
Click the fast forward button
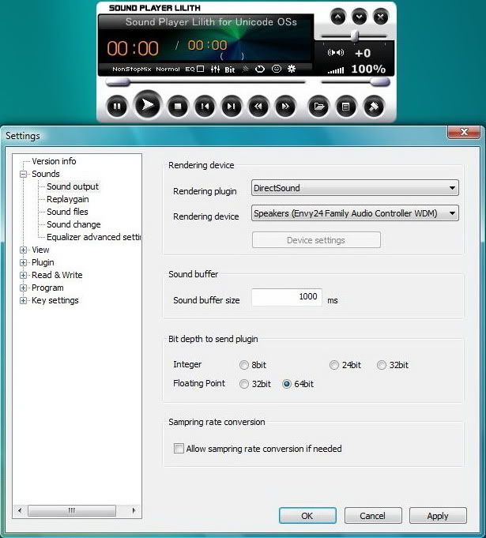tap(285, 106)
